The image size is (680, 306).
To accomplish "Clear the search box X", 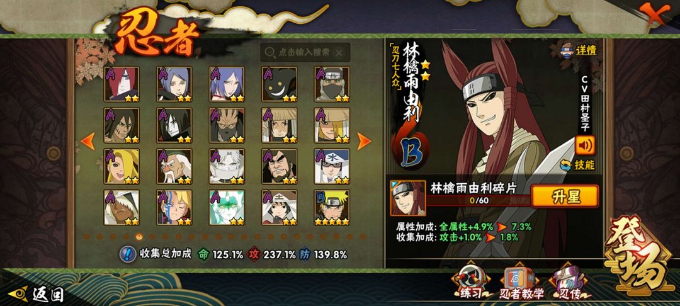I will (x=339, y=52).
